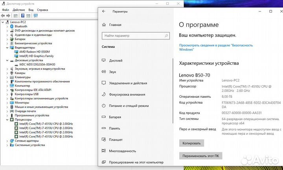
Task: Select the Контроллеры USB icon
Action: coord(12,94)
